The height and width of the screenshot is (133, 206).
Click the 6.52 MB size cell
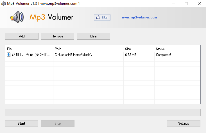131,55
